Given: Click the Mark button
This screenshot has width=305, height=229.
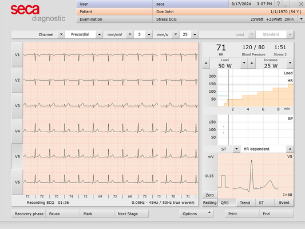Looking at the screenshot, I should click(x=97, y=214).
